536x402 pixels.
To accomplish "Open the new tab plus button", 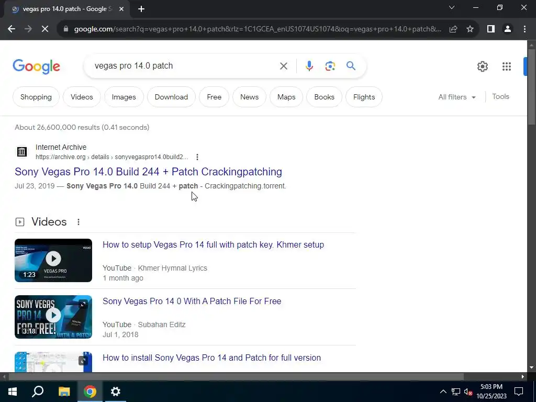I will (141, 9).
